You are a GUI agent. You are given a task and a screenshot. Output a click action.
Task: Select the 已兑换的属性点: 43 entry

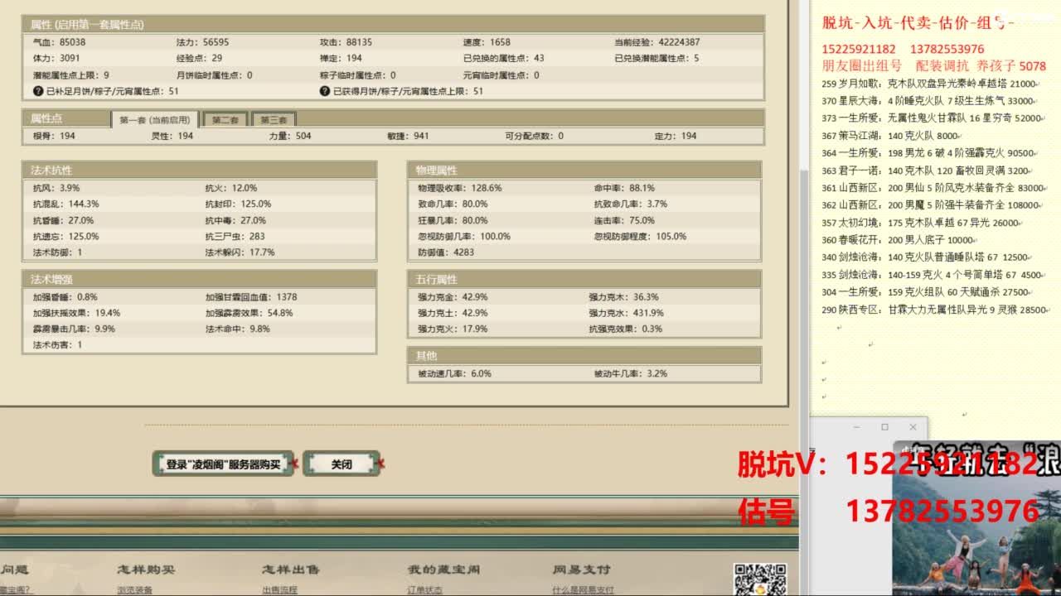pos(504,59)
